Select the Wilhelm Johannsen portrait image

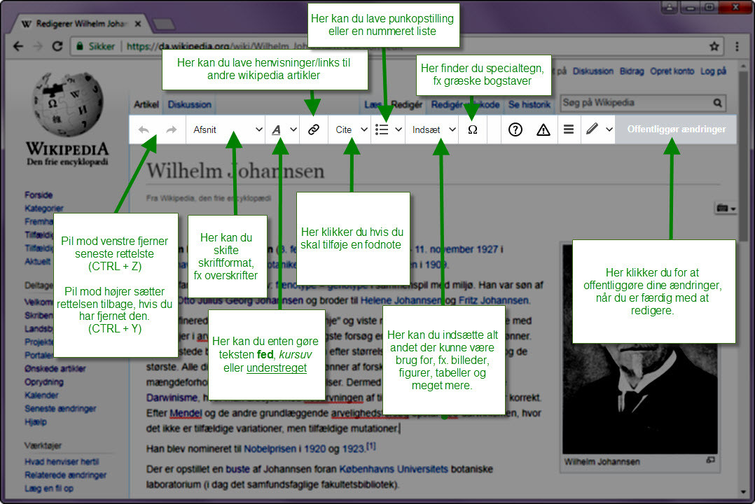[639, 349]
